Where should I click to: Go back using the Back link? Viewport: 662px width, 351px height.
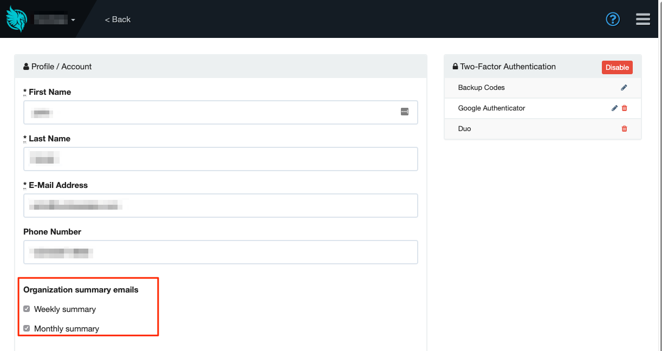[x=118, y=19]
